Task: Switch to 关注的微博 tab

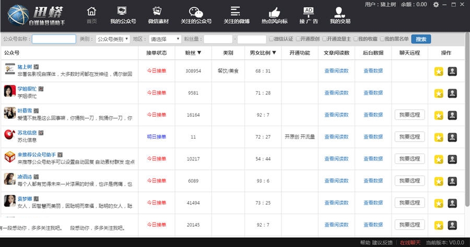Action: (237, 15)
